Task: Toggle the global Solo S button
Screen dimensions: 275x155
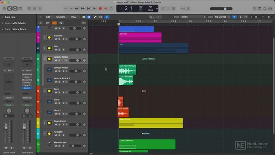Action: point(61,23)
